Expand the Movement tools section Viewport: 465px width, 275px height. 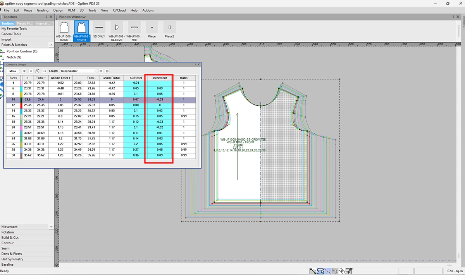point(51,227)
